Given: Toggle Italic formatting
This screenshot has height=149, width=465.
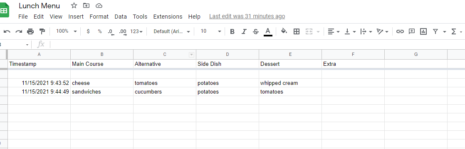Looking at the screenshot, I should click(x=244, y=31).
